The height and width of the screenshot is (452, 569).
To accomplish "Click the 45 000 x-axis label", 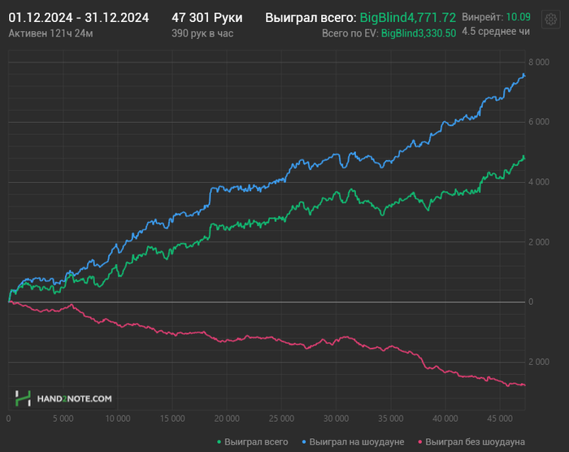I will pyautogui.click(x=500, y=419).
